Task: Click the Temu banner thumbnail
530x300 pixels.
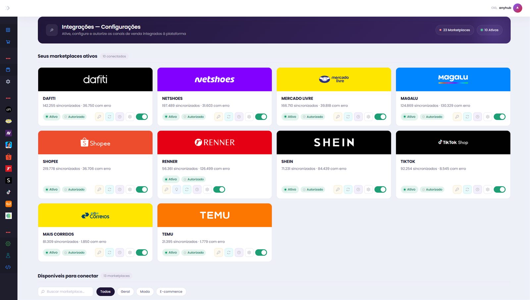Action: 215,215
